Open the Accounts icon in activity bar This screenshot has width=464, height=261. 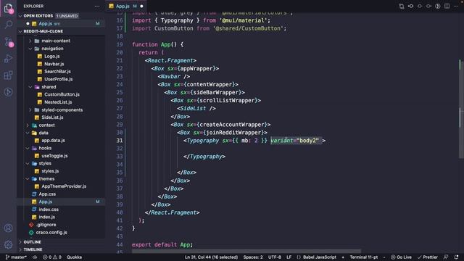tap(8, 228)
